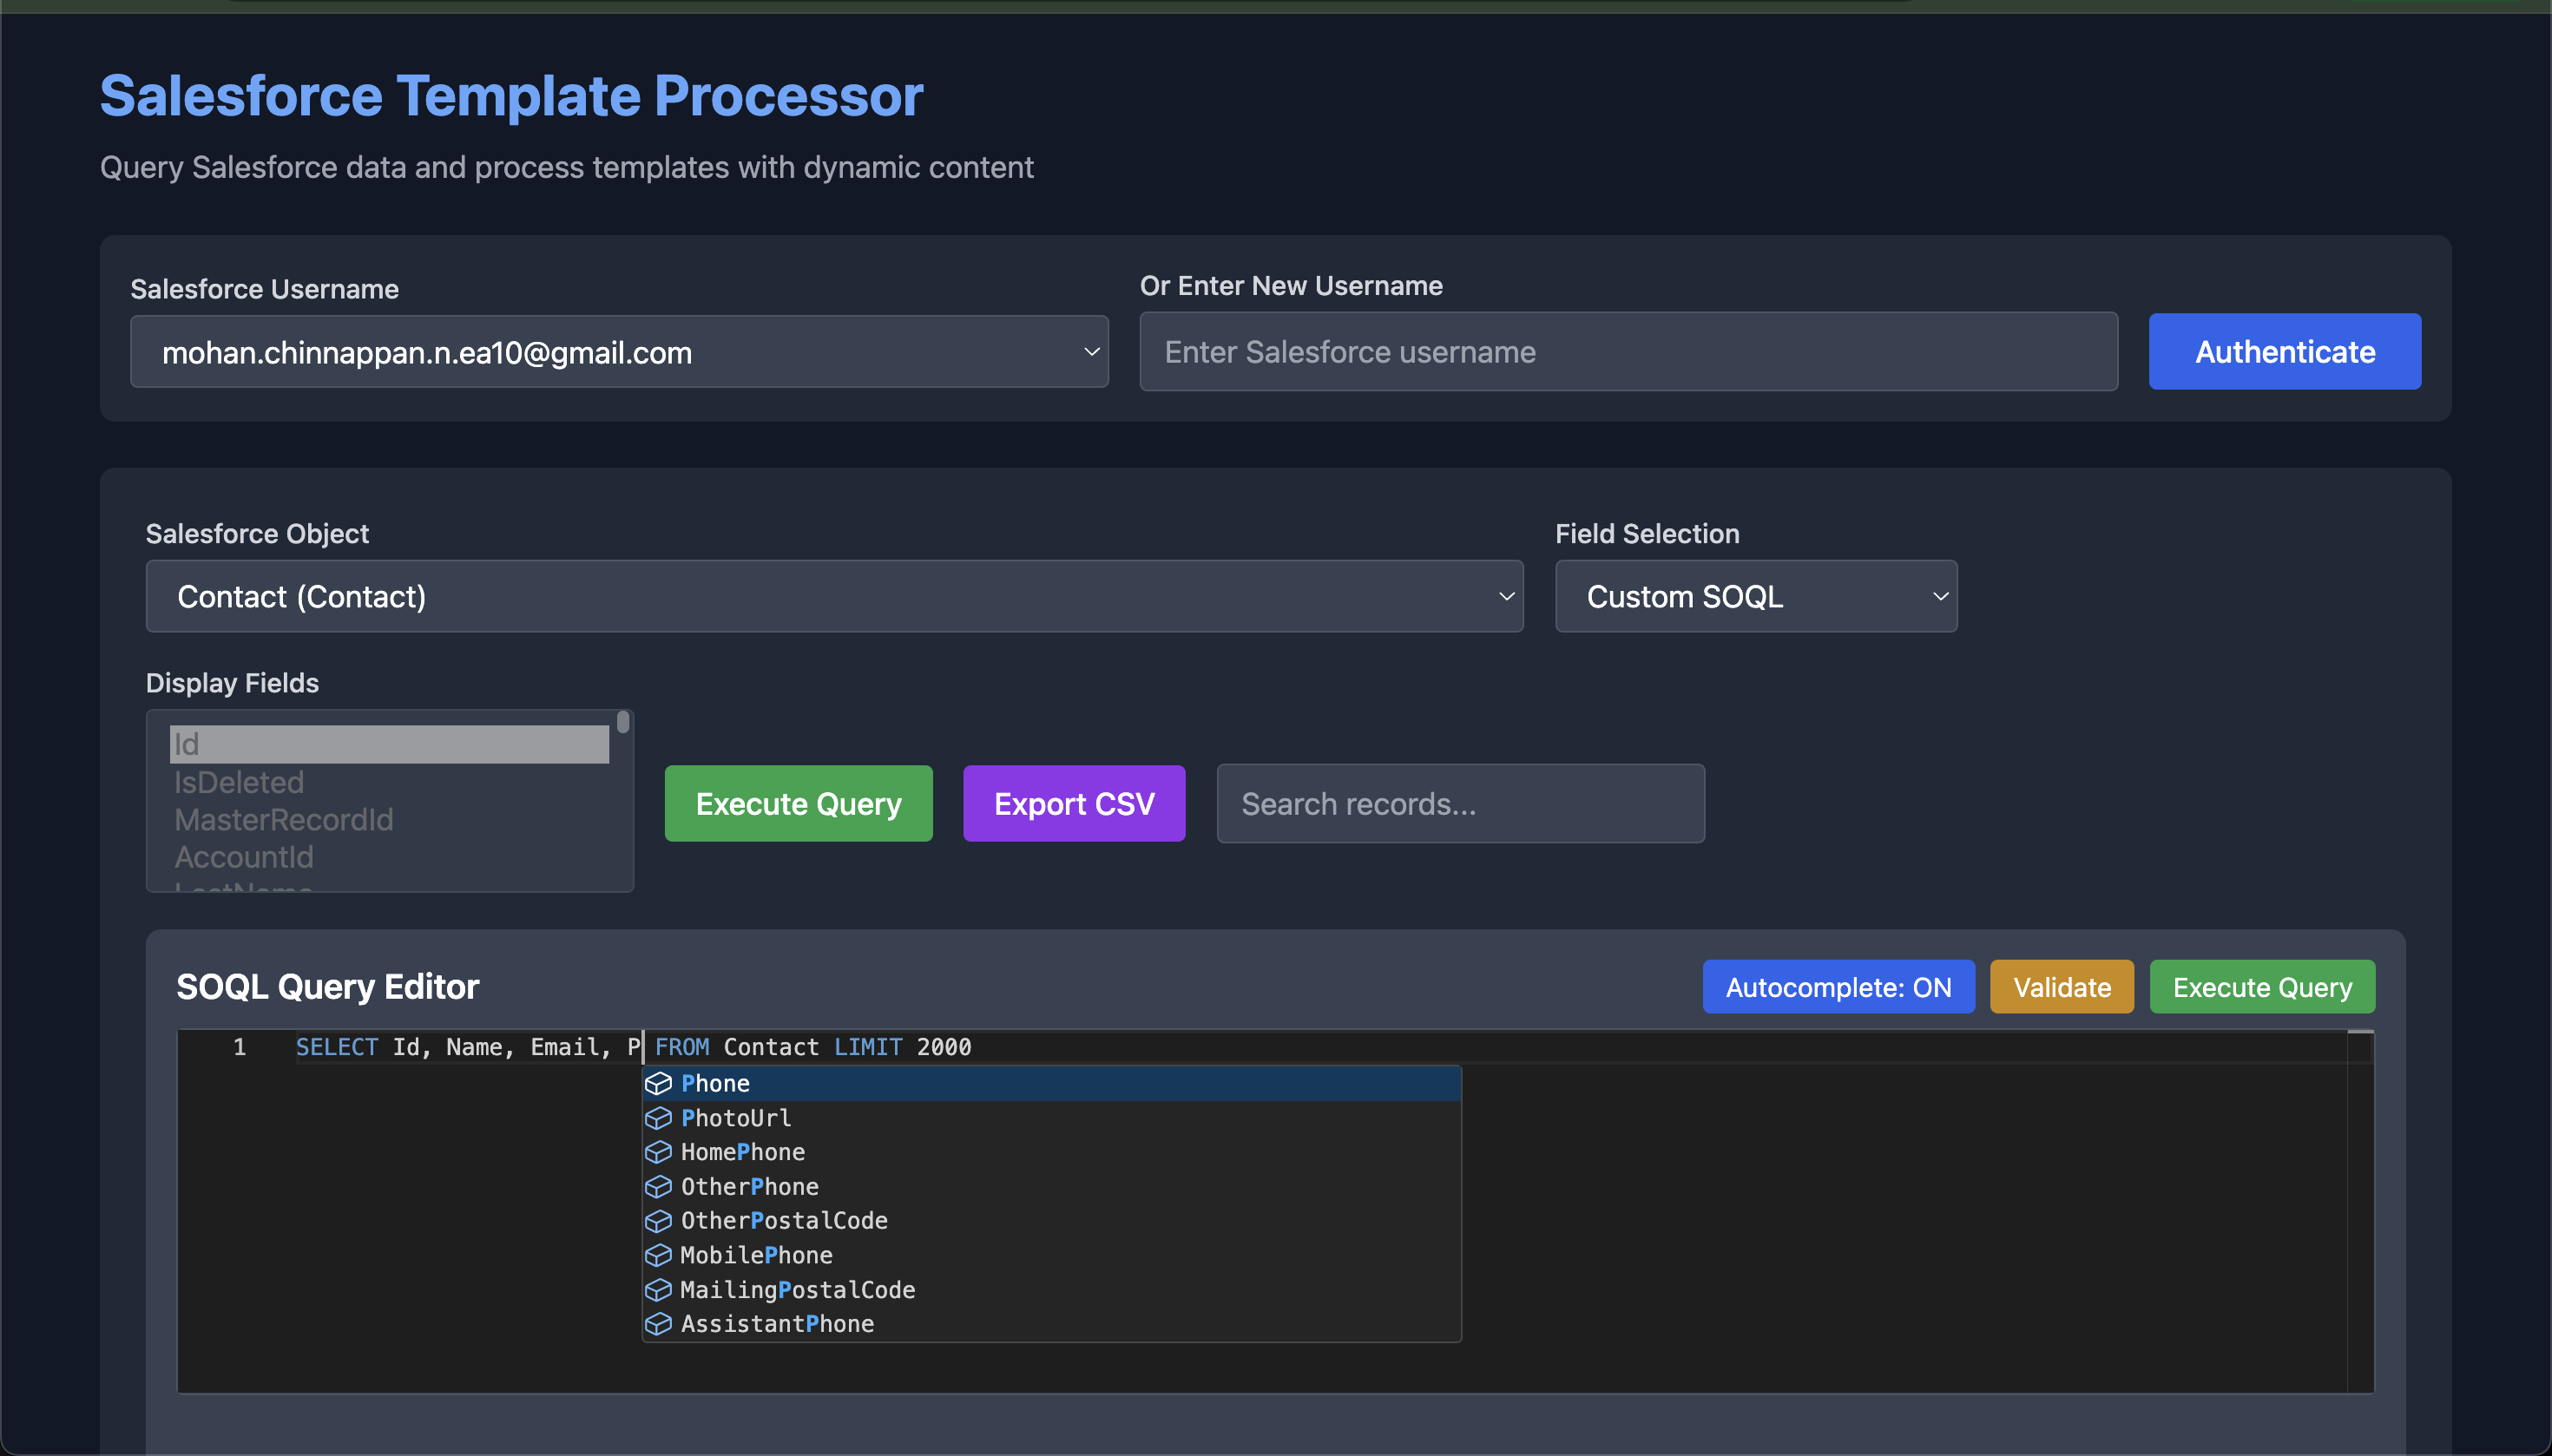
Task: Click the cube icon beside OtherPostalCode suggestion
Action: (x=658, y=1220)
